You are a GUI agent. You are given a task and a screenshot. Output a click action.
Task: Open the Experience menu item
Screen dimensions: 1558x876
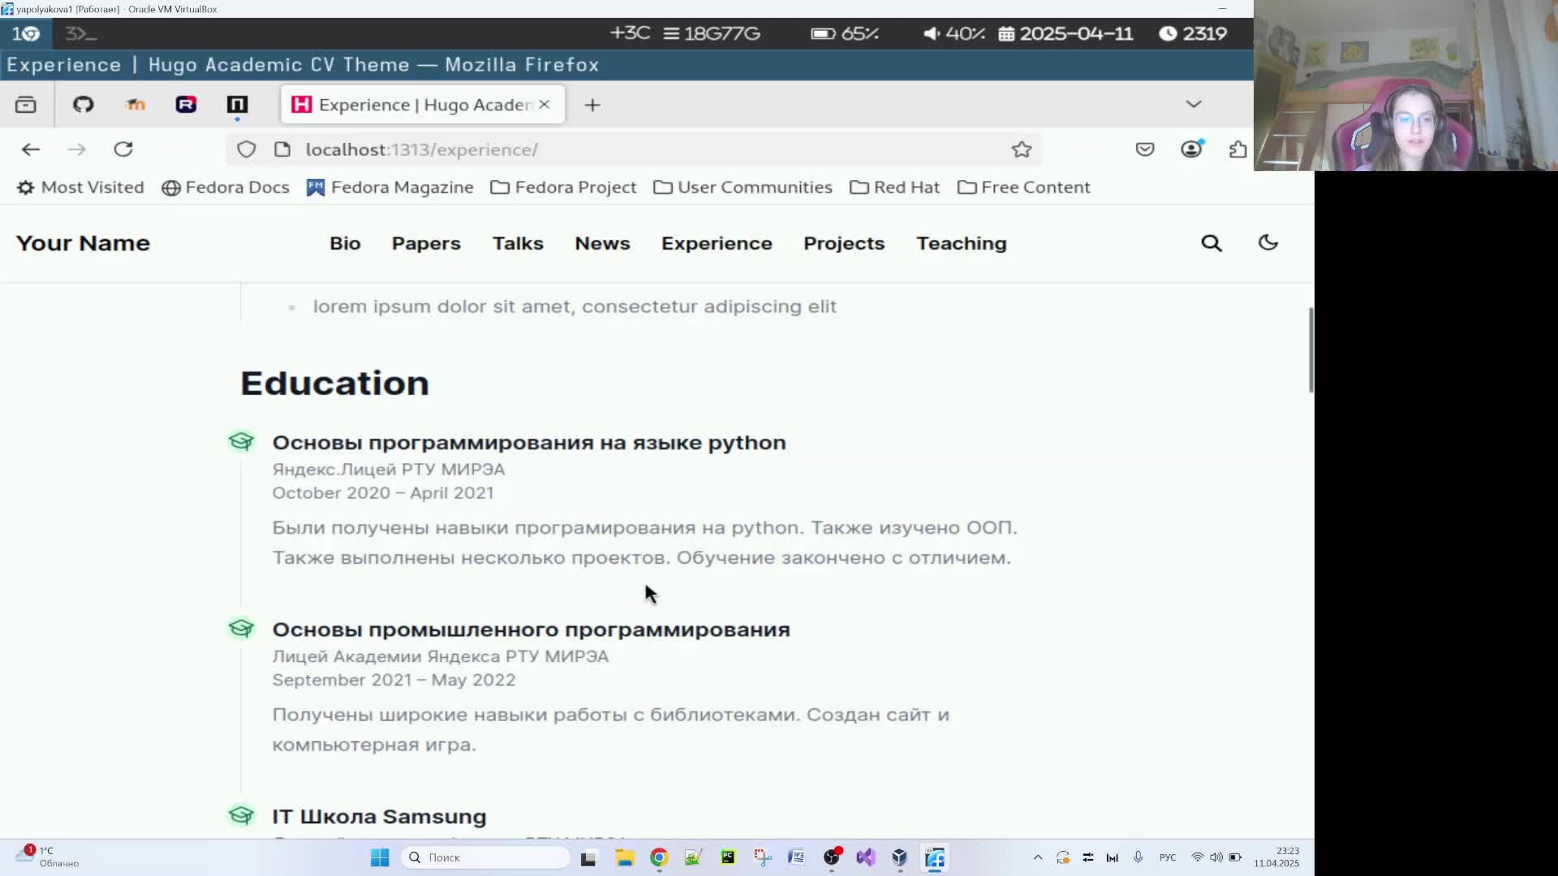point(717,243)
